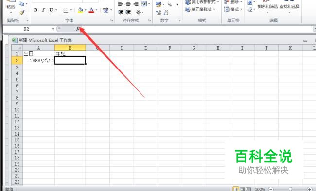Click inside the formula bar
The height and width of the screenshot is (191, 316).
coord(197,29)
